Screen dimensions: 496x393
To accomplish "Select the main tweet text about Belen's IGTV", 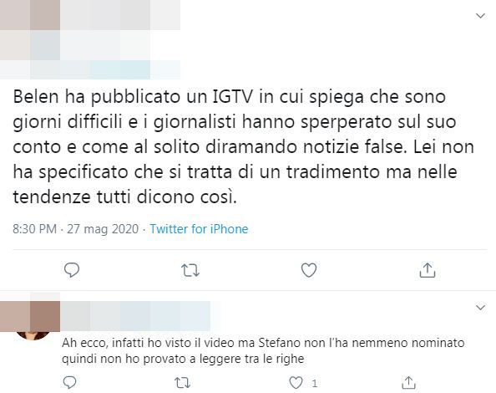I will pos(244,146).
